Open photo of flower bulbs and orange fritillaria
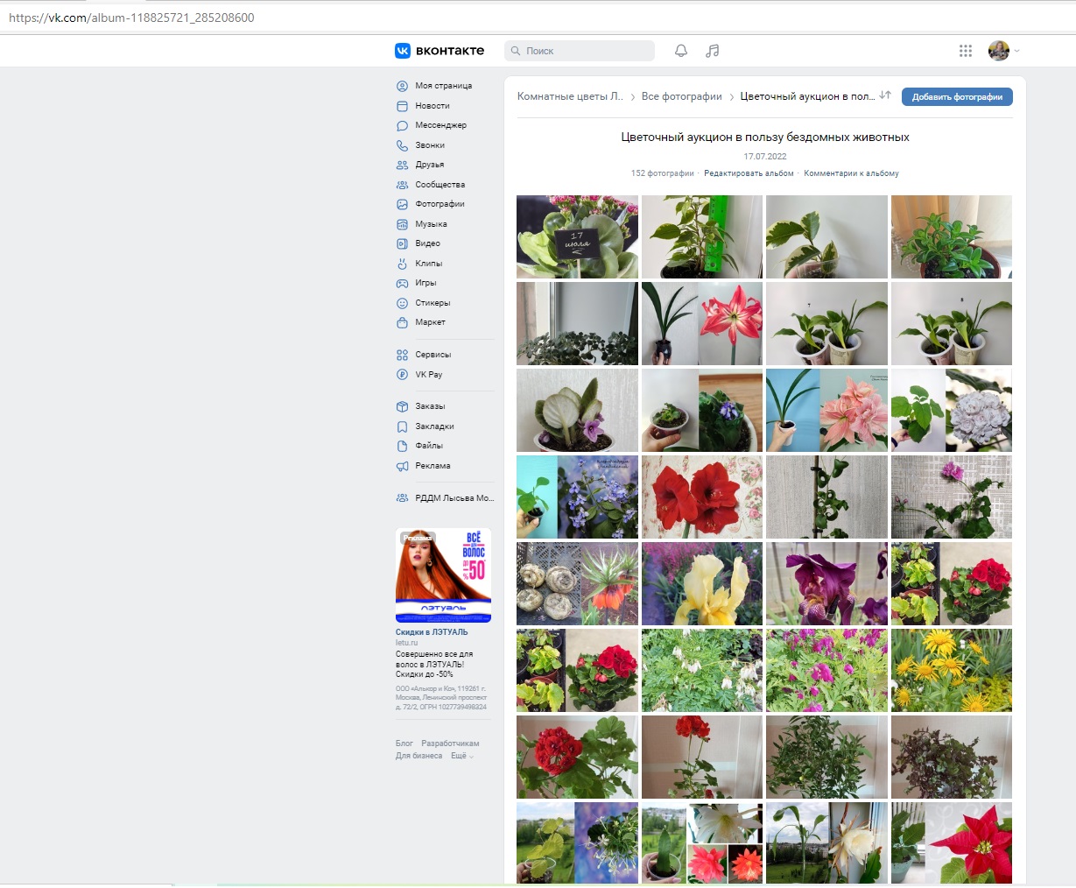Image resolution: width=1076 pixels, height=888 pixels. tap(577, 583)
